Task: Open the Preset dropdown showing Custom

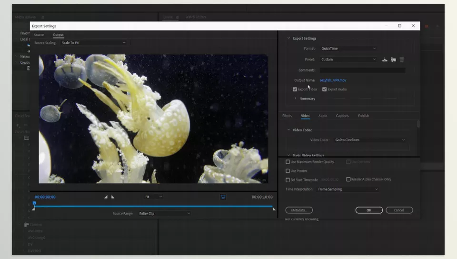Action: (x=348, y=59)
